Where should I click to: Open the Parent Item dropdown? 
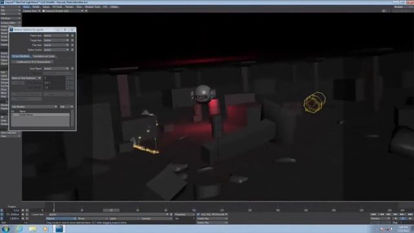pyautogui.click(x=56, y=36)
